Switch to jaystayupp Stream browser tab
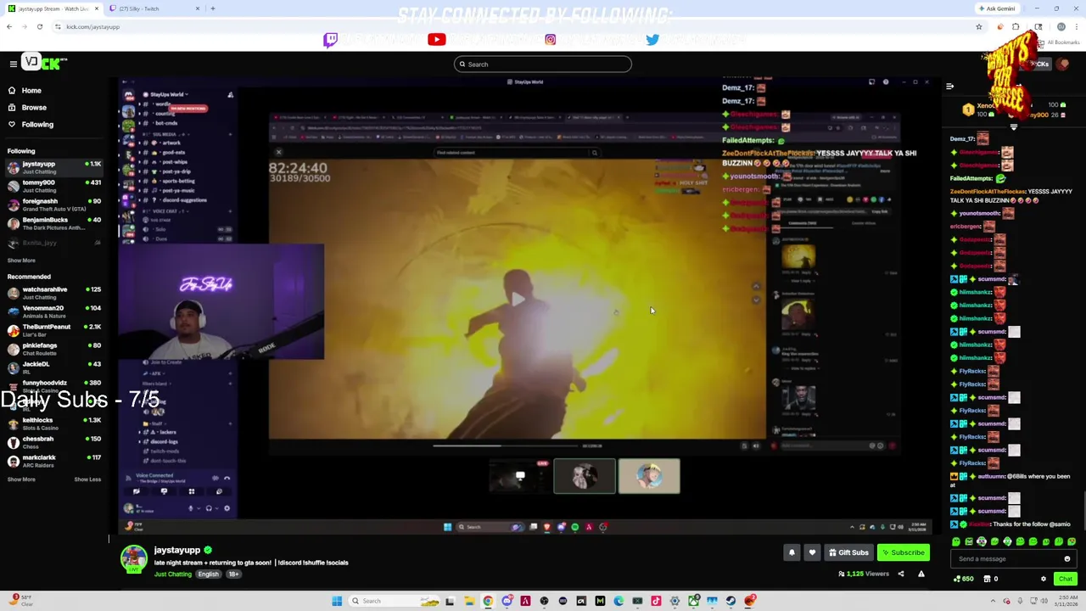Viewport: 1086px width, 611px height. point(53,8)
